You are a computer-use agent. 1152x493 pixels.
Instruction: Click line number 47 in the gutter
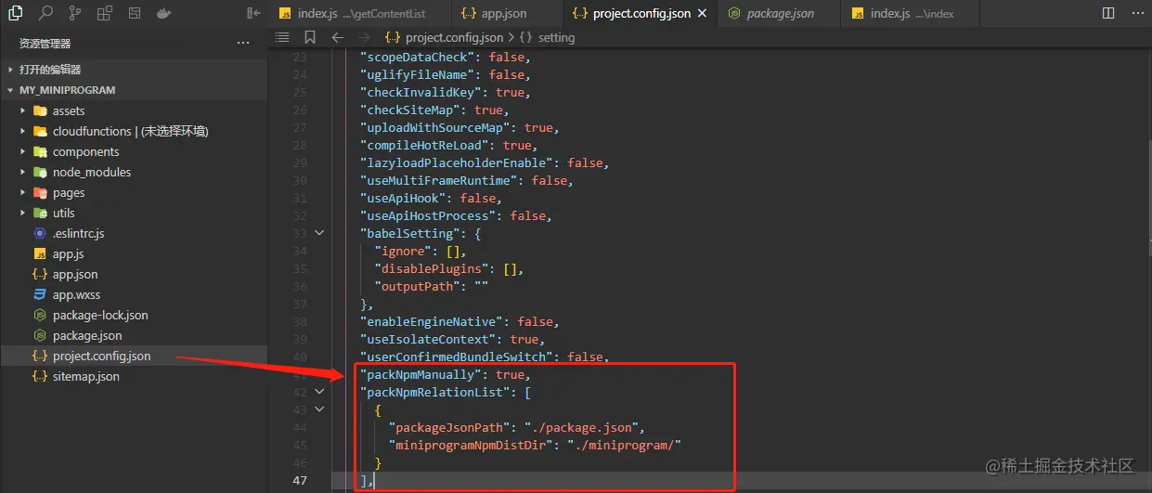(300, 480)
